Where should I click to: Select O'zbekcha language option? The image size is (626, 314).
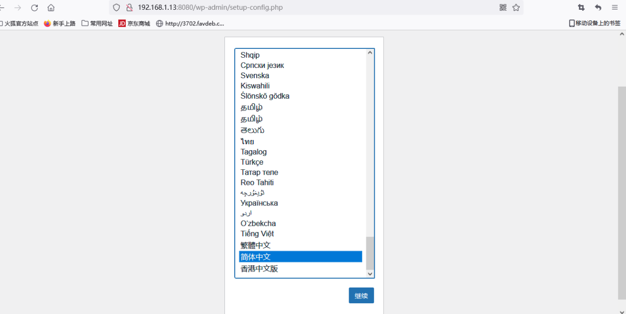click(300, 224)
